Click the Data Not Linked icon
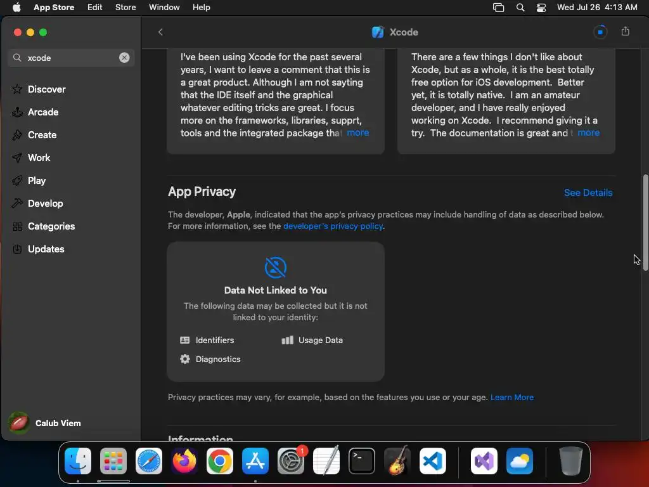Image resolution: width=649 pixels, height=487 pixels. click(x=276, y=267)
